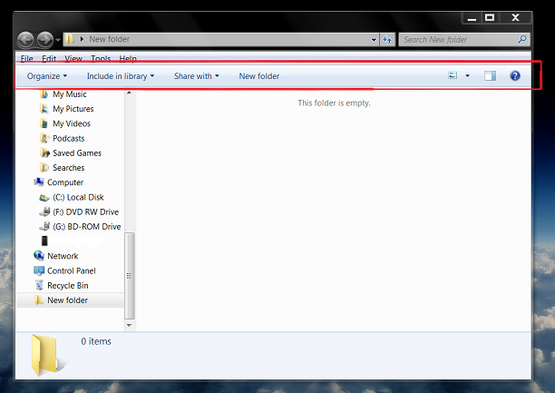Expand the Share with menu
The image size is (555, 393).
pos(197,76)
